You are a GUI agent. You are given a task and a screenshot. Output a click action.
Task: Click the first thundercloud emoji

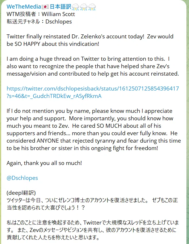click(75, 7)
